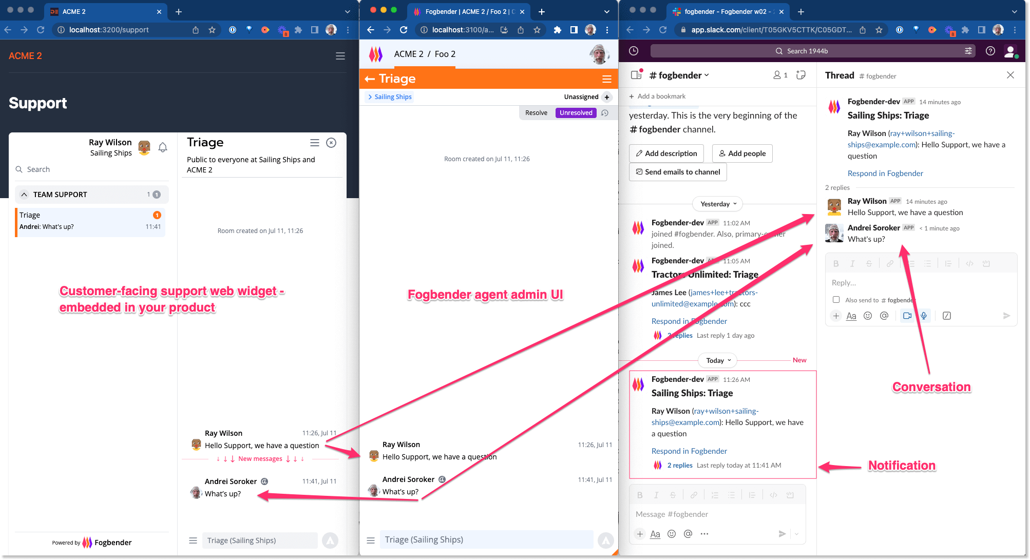
Task: Click the Triage (Sailing Ships) widget message box
Action: (260, 540)
